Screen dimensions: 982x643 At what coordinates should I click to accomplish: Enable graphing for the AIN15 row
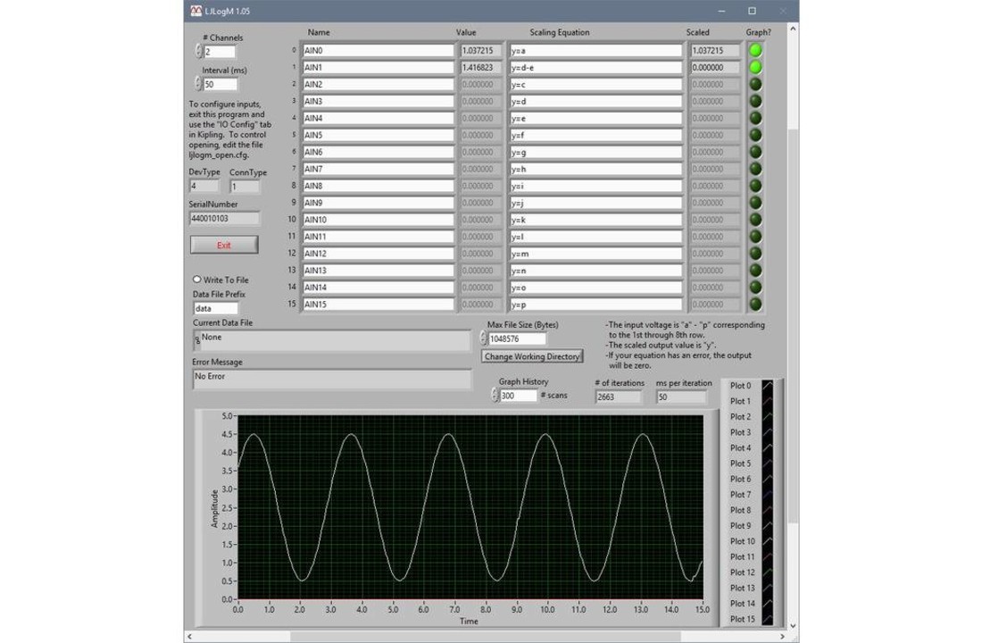click(x=756, y=304)
